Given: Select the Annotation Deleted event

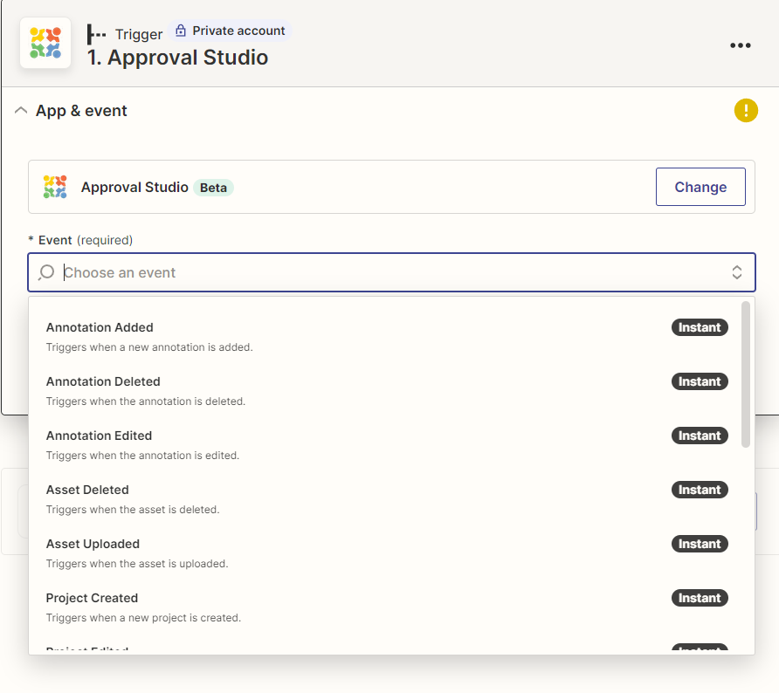Looking at the screenshot, I should point(103,382).
